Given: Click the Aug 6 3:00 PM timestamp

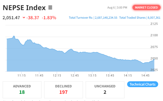Looking at the screenshot, I should [117, 7].
